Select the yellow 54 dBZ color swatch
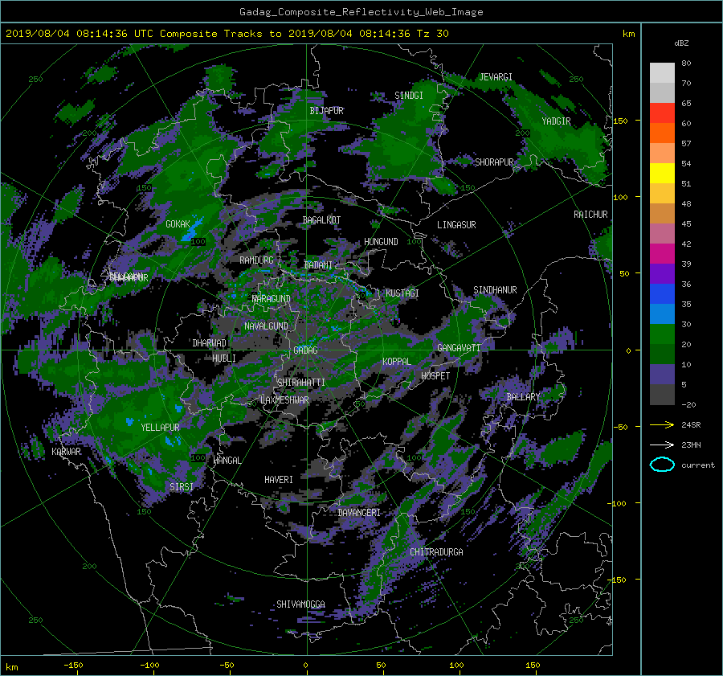Screen dimensions: 723x676 (662, 173)
